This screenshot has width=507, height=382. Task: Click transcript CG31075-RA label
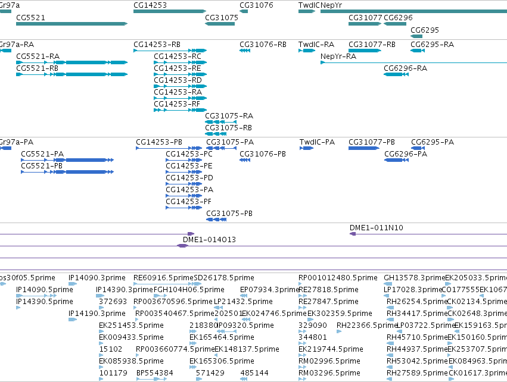pos(229,116)
